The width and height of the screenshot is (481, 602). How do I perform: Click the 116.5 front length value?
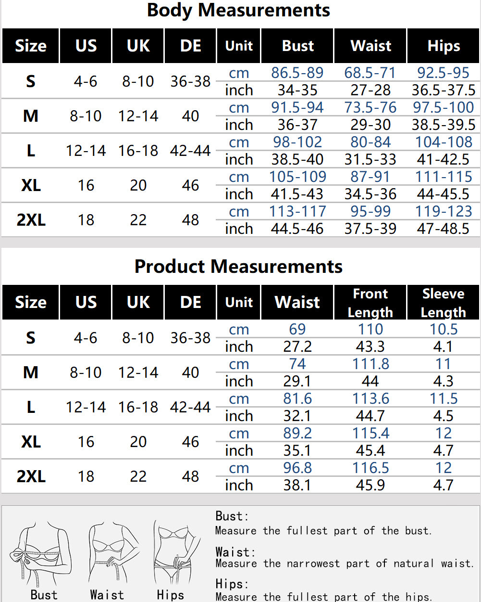point(370,468)
